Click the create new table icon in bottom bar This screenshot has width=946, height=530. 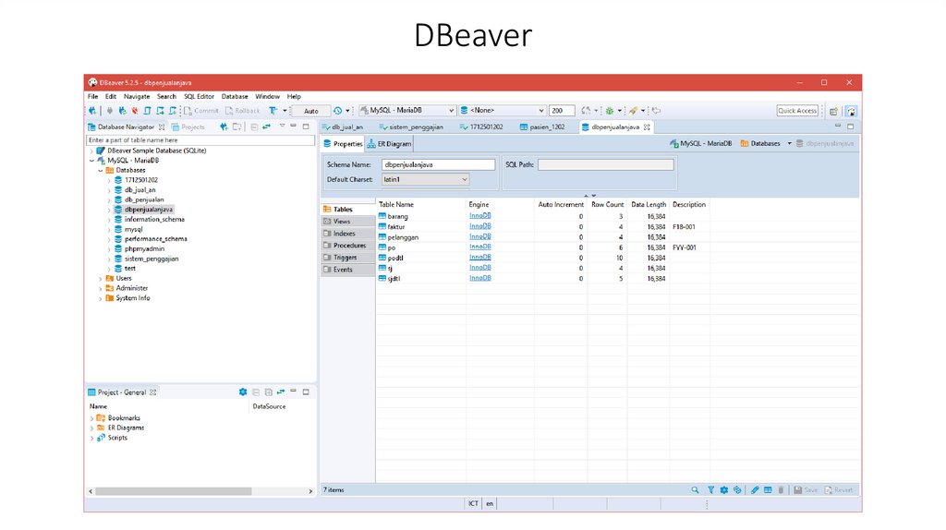768,490
